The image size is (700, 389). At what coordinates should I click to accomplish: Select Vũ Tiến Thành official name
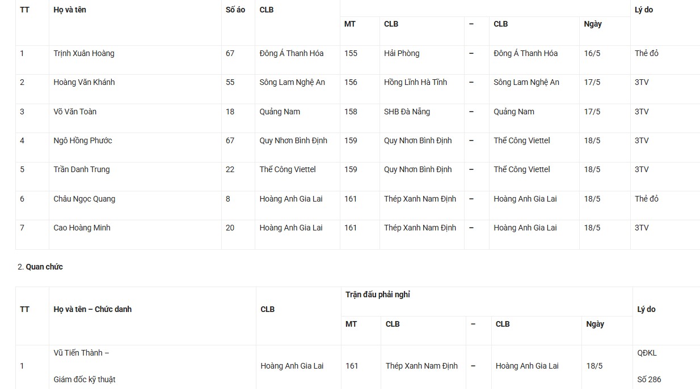[x=81, y=353]
